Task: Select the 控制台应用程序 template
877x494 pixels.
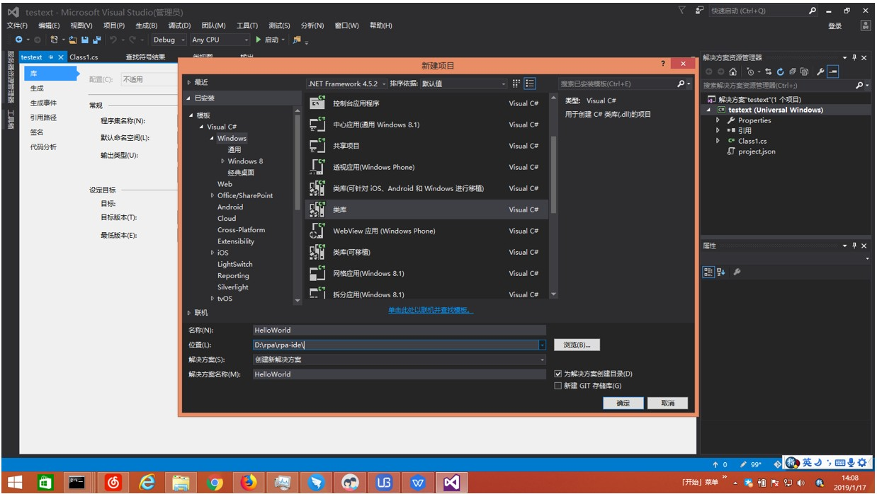Action: pyautogui.click(x=426, y=103)
